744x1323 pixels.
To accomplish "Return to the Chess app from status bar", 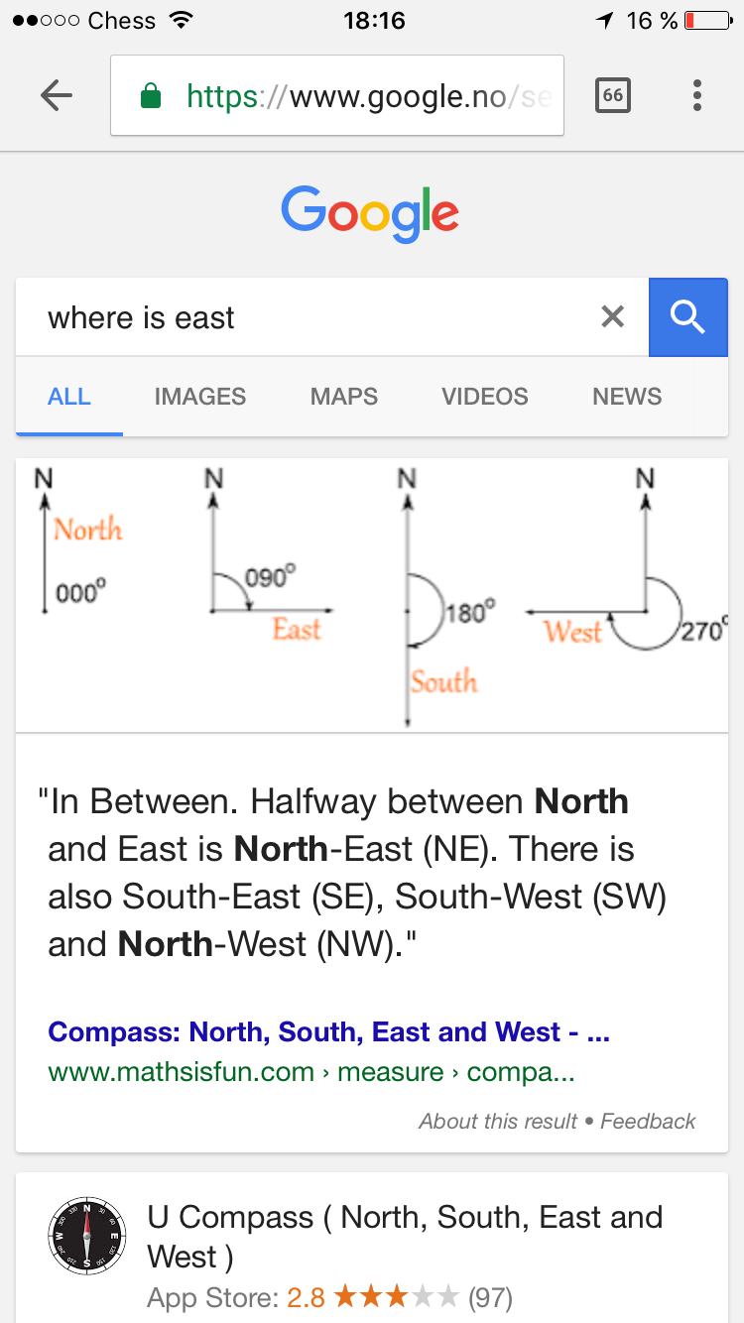I will (97, 21).
